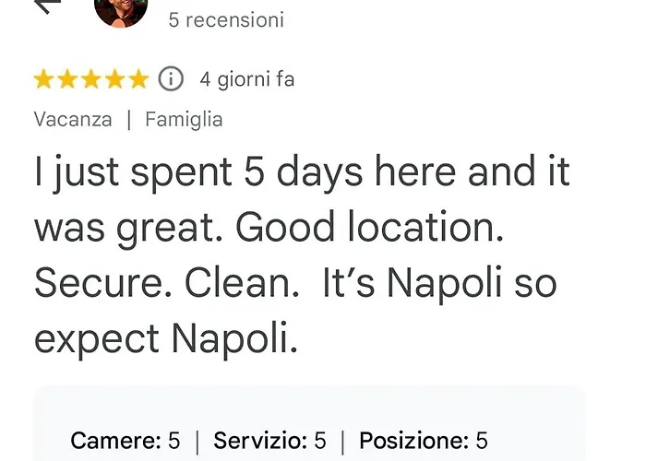The image size is (646, 461).
Task: Click the "Posizione: 5" rating
Action: (x=423, y=441)
